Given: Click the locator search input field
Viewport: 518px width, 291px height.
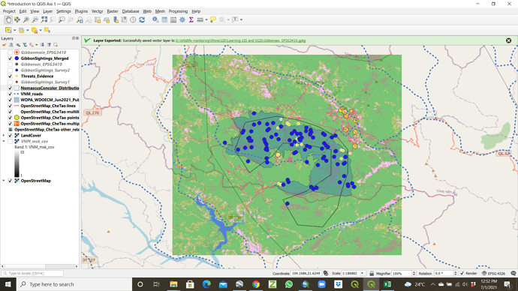Looking at the screenshot, I should coord(32,273).
